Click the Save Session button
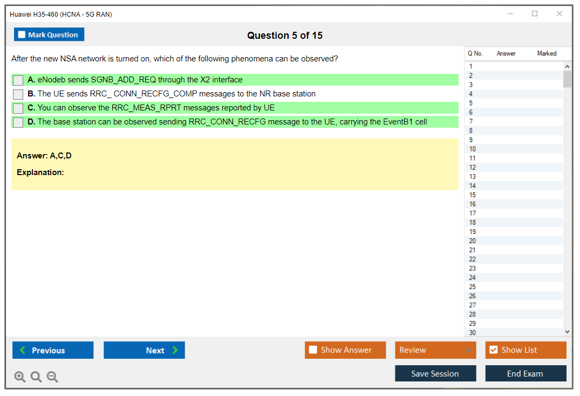580x396 pixels. [435, 373]
